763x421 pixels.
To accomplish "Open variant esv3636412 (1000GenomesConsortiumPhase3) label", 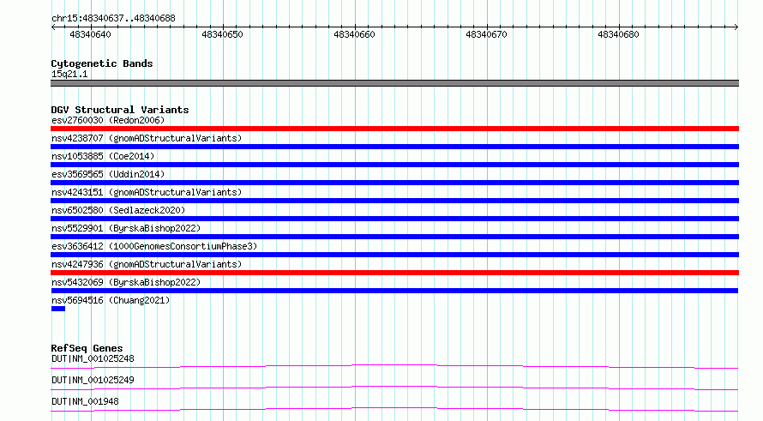I will [x=154, y=246].
